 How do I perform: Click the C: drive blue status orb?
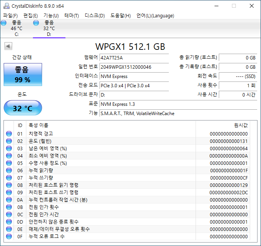pyautogui.click(x=4, y=23)
